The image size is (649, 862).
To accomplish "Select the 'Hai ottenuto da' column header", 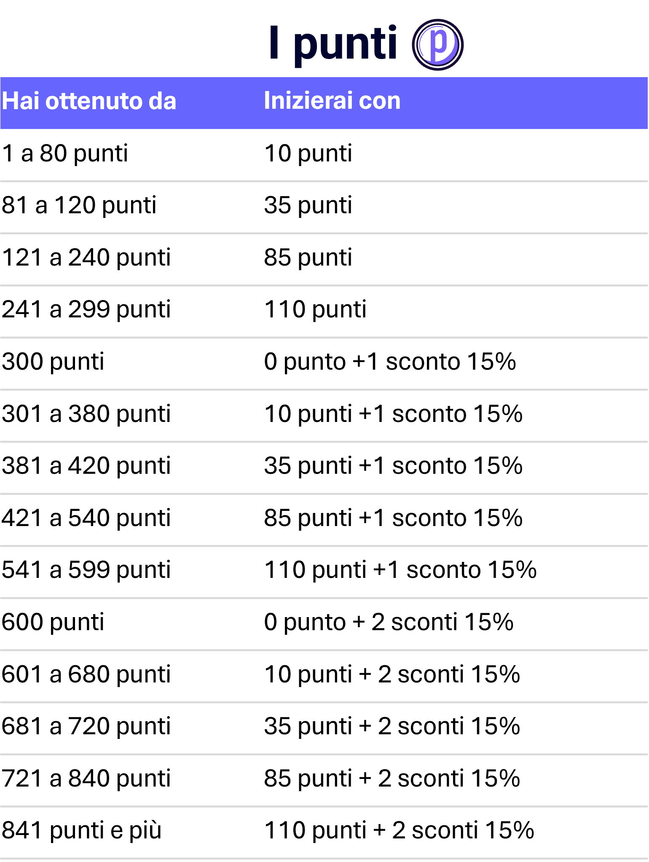I will pos(89,101).
